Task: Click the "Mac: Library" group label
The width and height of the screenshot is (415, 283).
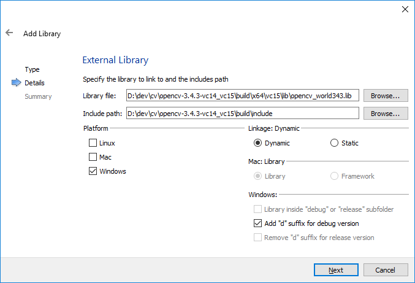Action: click(x=266, y=161)
